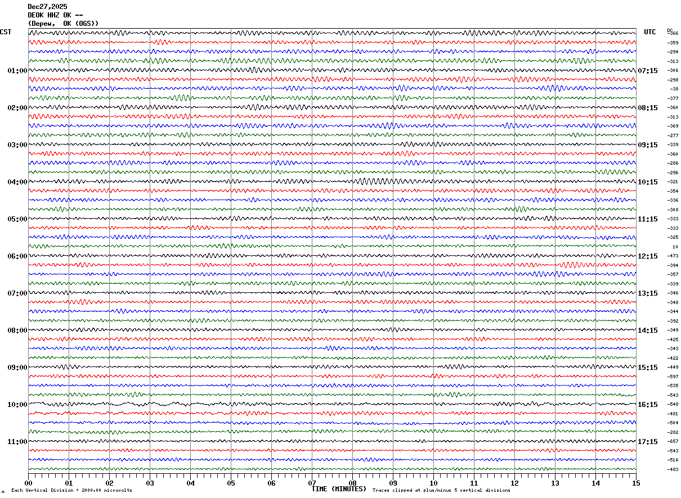Click the 'TIME (MINUTES)' axis title
The height and width of the screenshot is (498, 681).
tap(339, 489)
